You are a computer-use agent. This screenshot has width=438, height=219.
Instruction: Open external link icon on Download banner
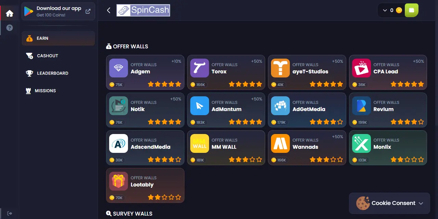88,11
